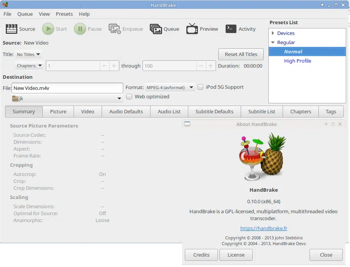
Task: Open the Format MPEG-4 dropdown
Action: [x=170, y=88]
